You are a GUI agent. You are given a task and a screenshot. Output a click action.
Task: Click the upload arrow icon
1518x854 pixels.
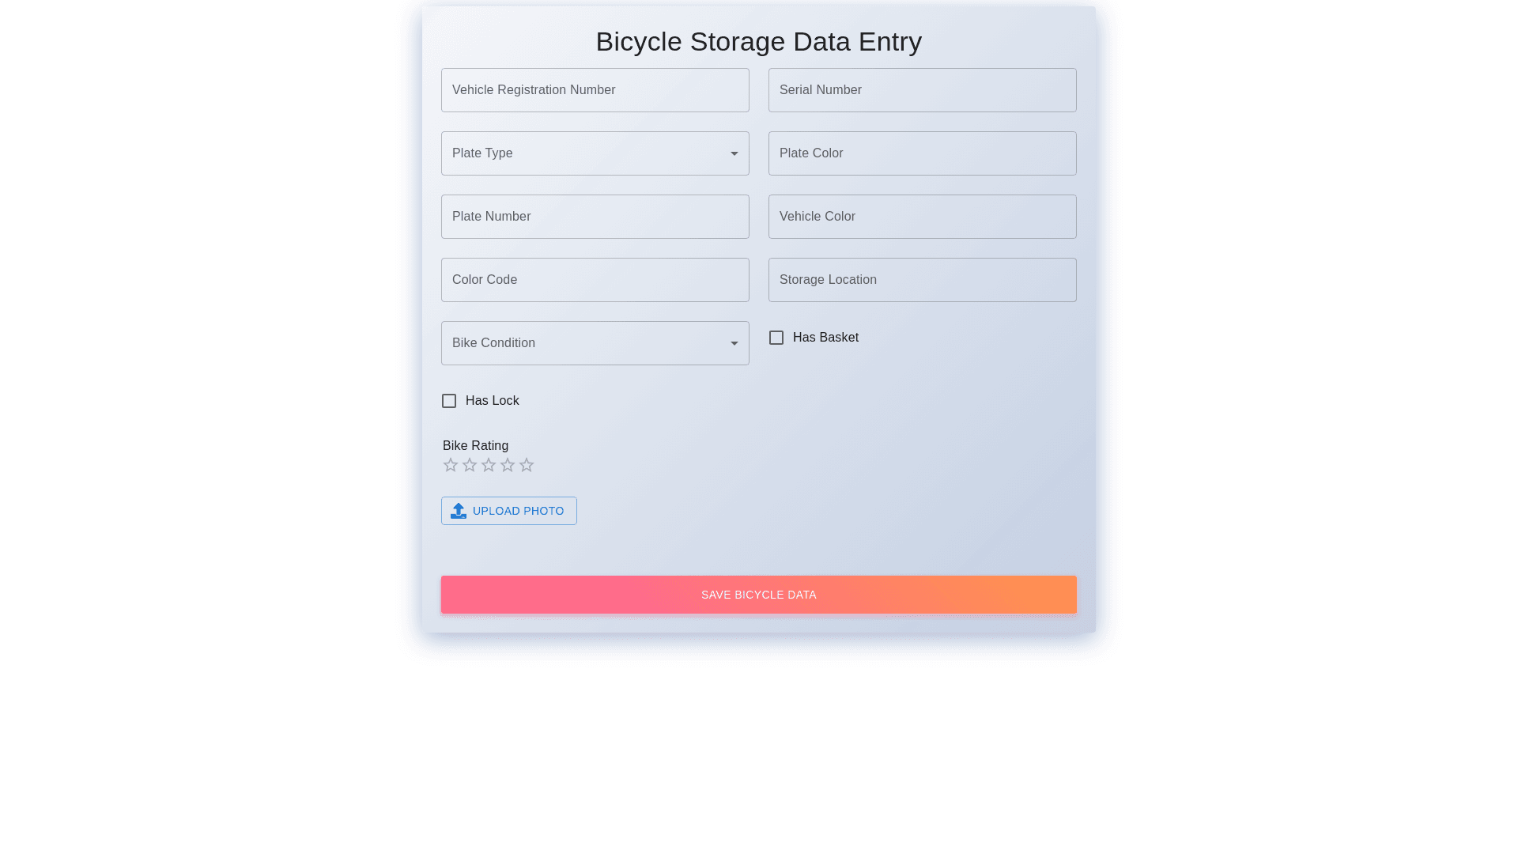[x=459, y=511]
